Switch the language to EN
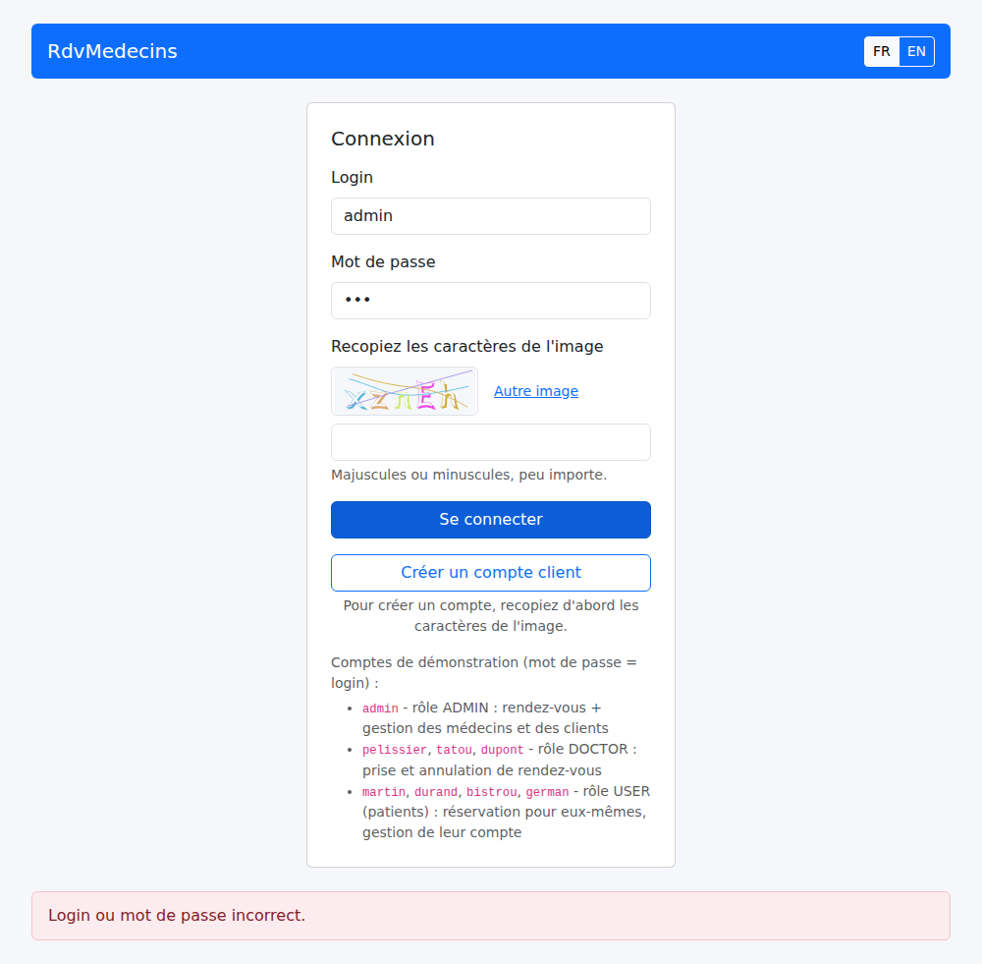The width and height of the screenshot is (982, 964). 916,51
